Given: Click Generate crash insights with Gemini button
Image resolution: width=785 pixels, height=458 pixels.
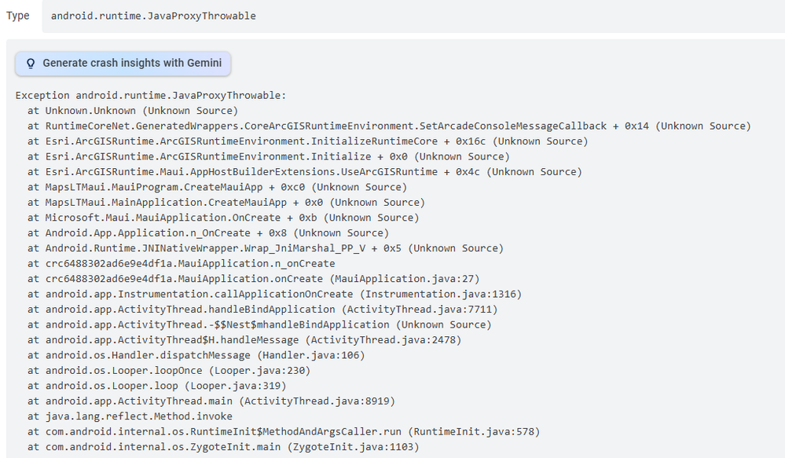Looking at the screenshot, I should 123,64.
